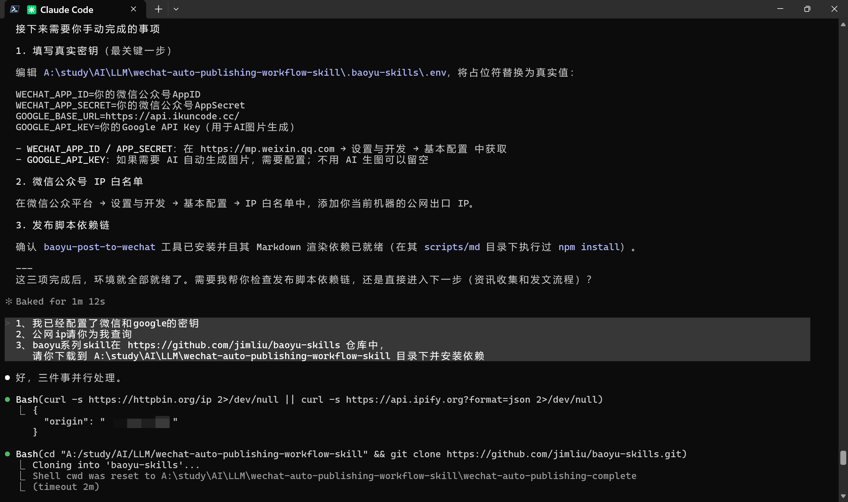This screenshot has width=848, height=502.
Task: Close the terminal window
Action: (834, 9)
